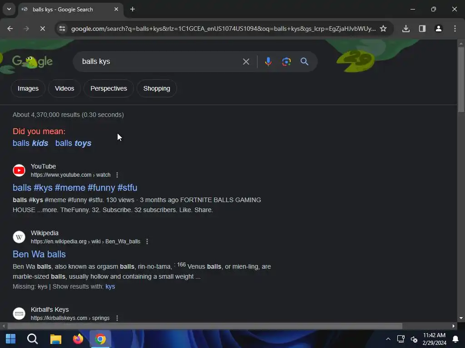The width and height of the screenshot is (465, 348).
Task: Open the tab search dropdown arrow
Action: tap(9, 9)
